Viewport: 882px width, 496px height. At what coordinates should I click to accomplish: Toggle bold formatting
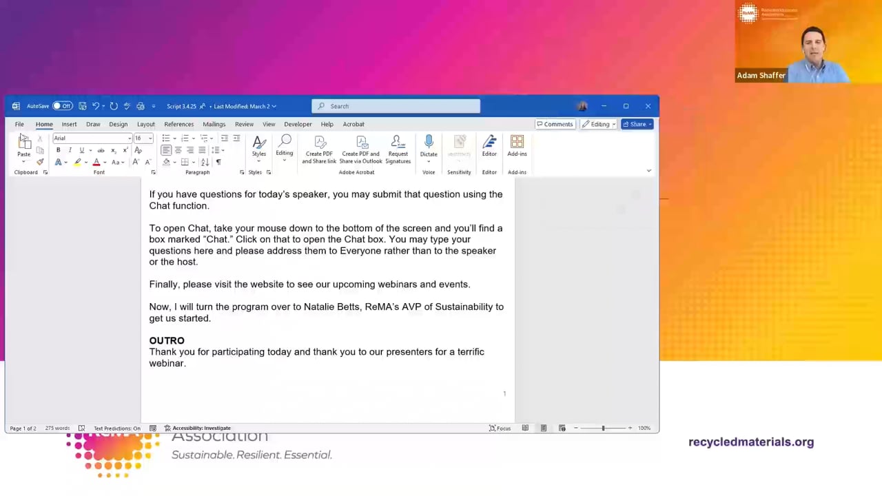(58, 150)
